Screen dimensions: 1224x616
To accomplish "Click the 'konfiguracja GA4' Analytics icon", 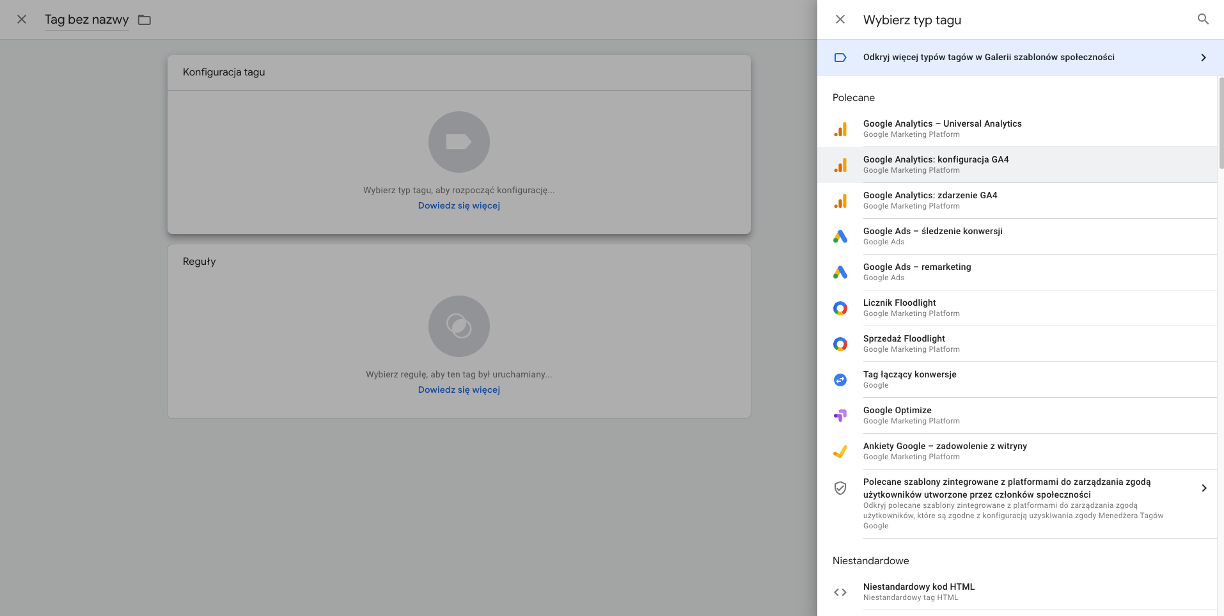I will tap(840, 165).
